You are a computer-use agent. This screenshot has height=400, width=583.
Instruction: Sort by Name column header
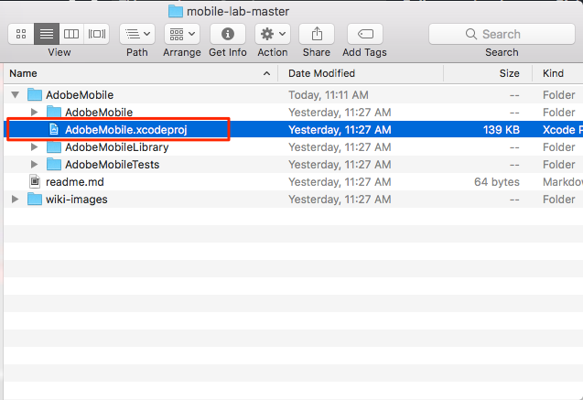tap(141, 73)
